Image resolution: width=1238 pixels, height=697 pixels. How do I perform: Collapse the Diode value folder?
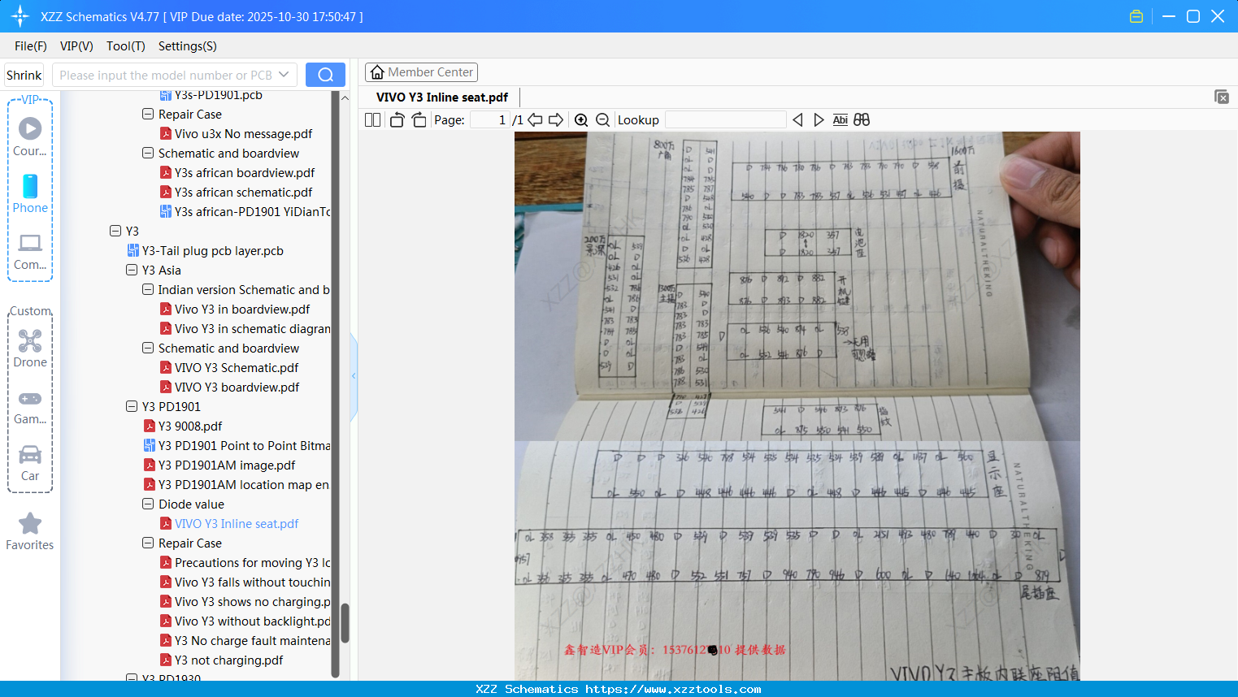[148, 504]
